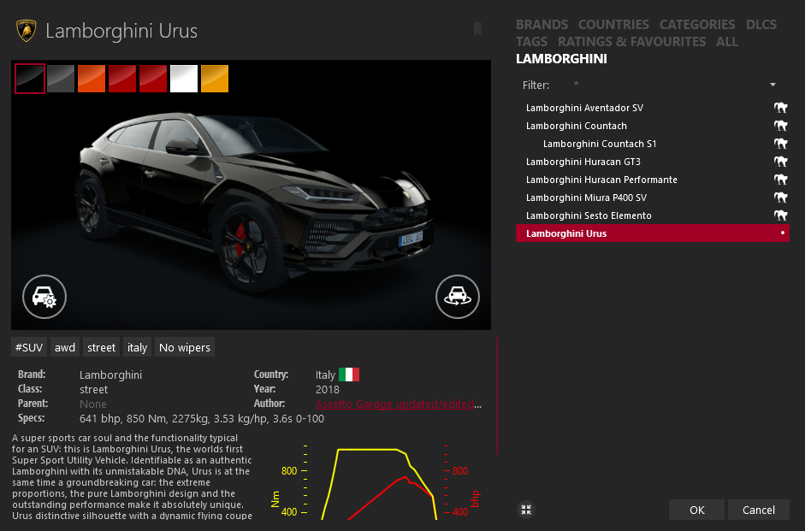Click the Specs line 641 bhp, 850 Nm
This screenshot has width=805, height=531.
tap(202, 419)
